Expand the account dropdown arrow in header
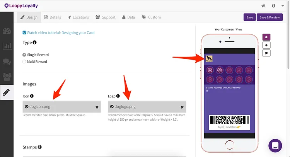Screen dimensions: 290x157 pos(283,6)
